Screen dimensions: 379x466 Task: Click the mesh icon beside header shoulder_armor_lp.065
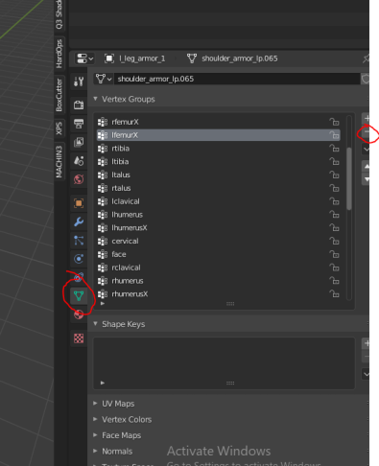pyautogui.click(x=192, y=58)
